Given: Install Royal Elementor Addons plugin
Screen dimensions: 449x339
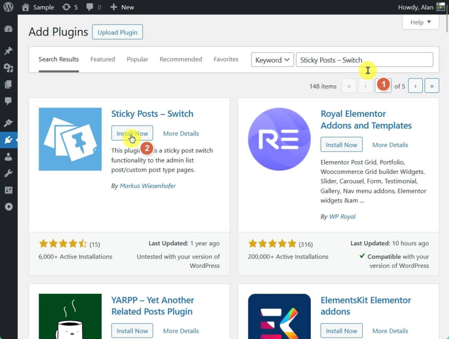Looking at the screenshot, I should tap(341, 144).
